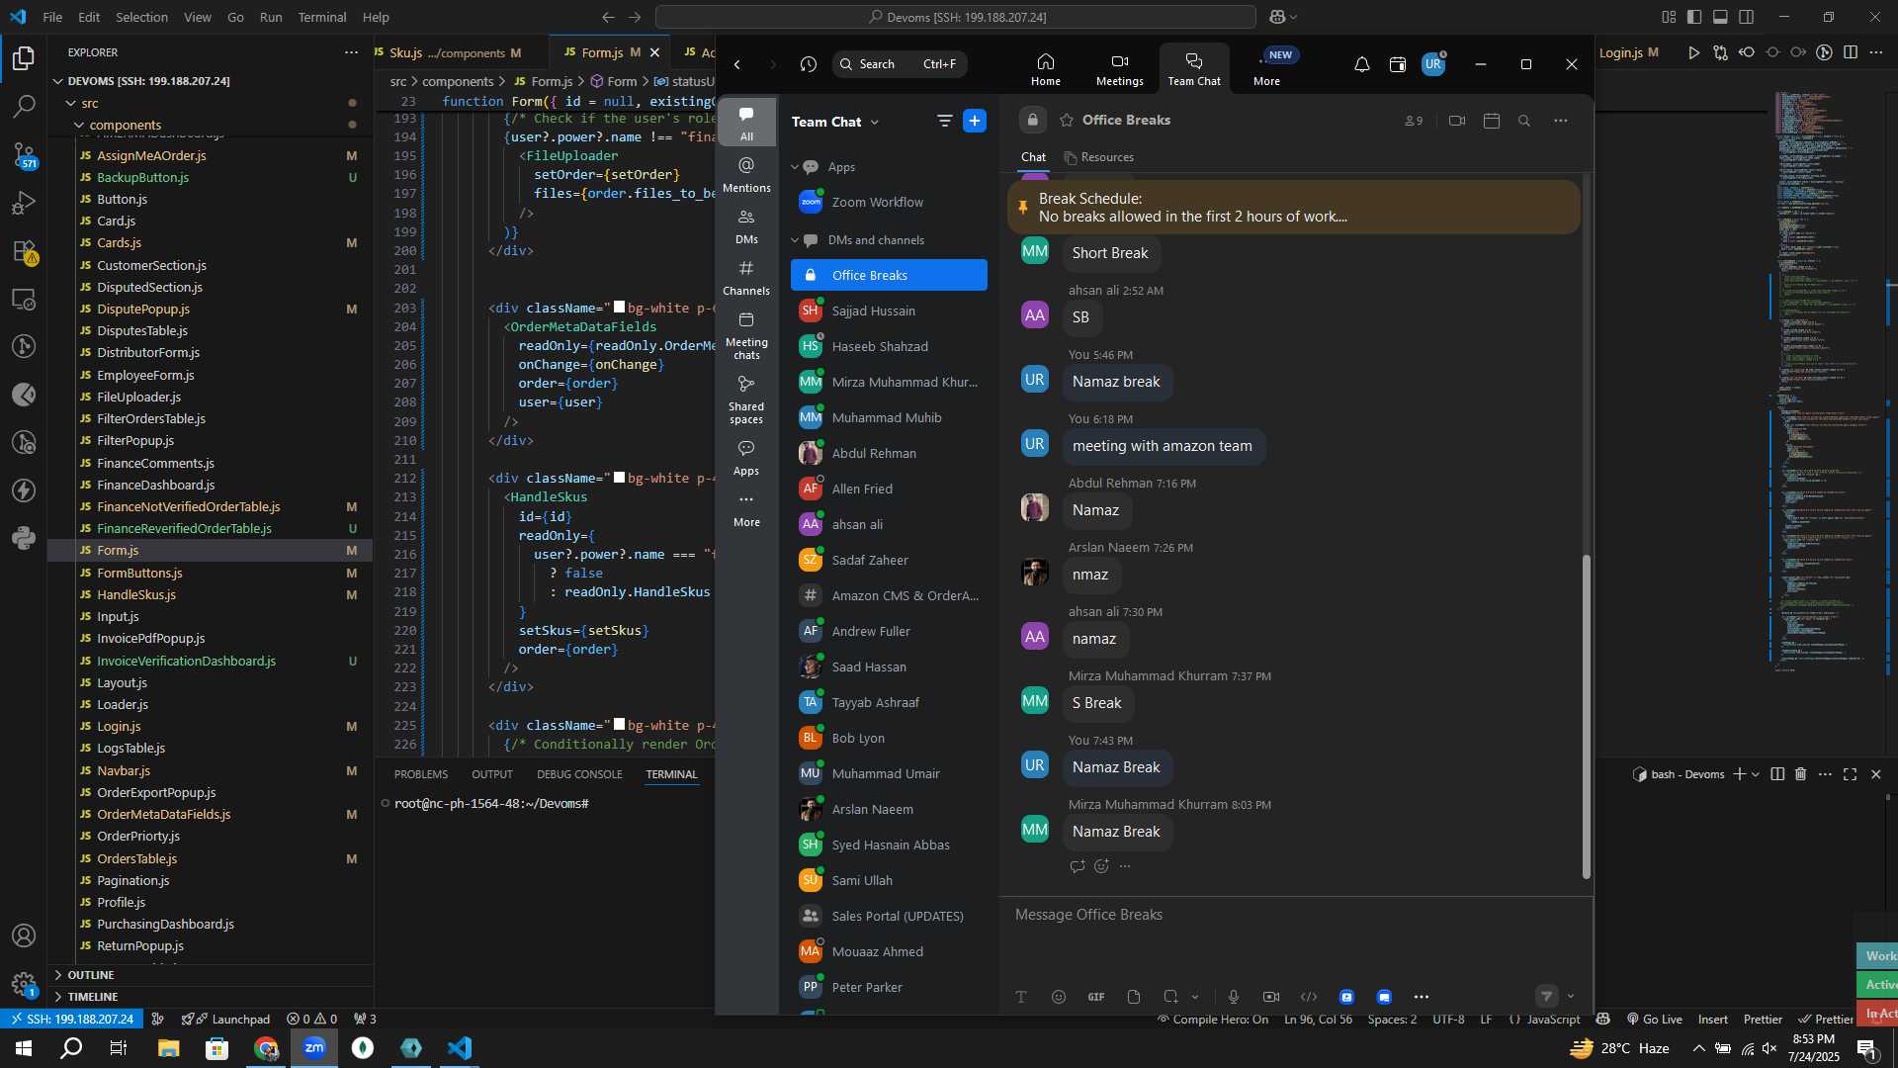Star the Office Breaks channel
Image resolution: width=1898 pixels, height=1068 pixels.
tap(1066, 120)
